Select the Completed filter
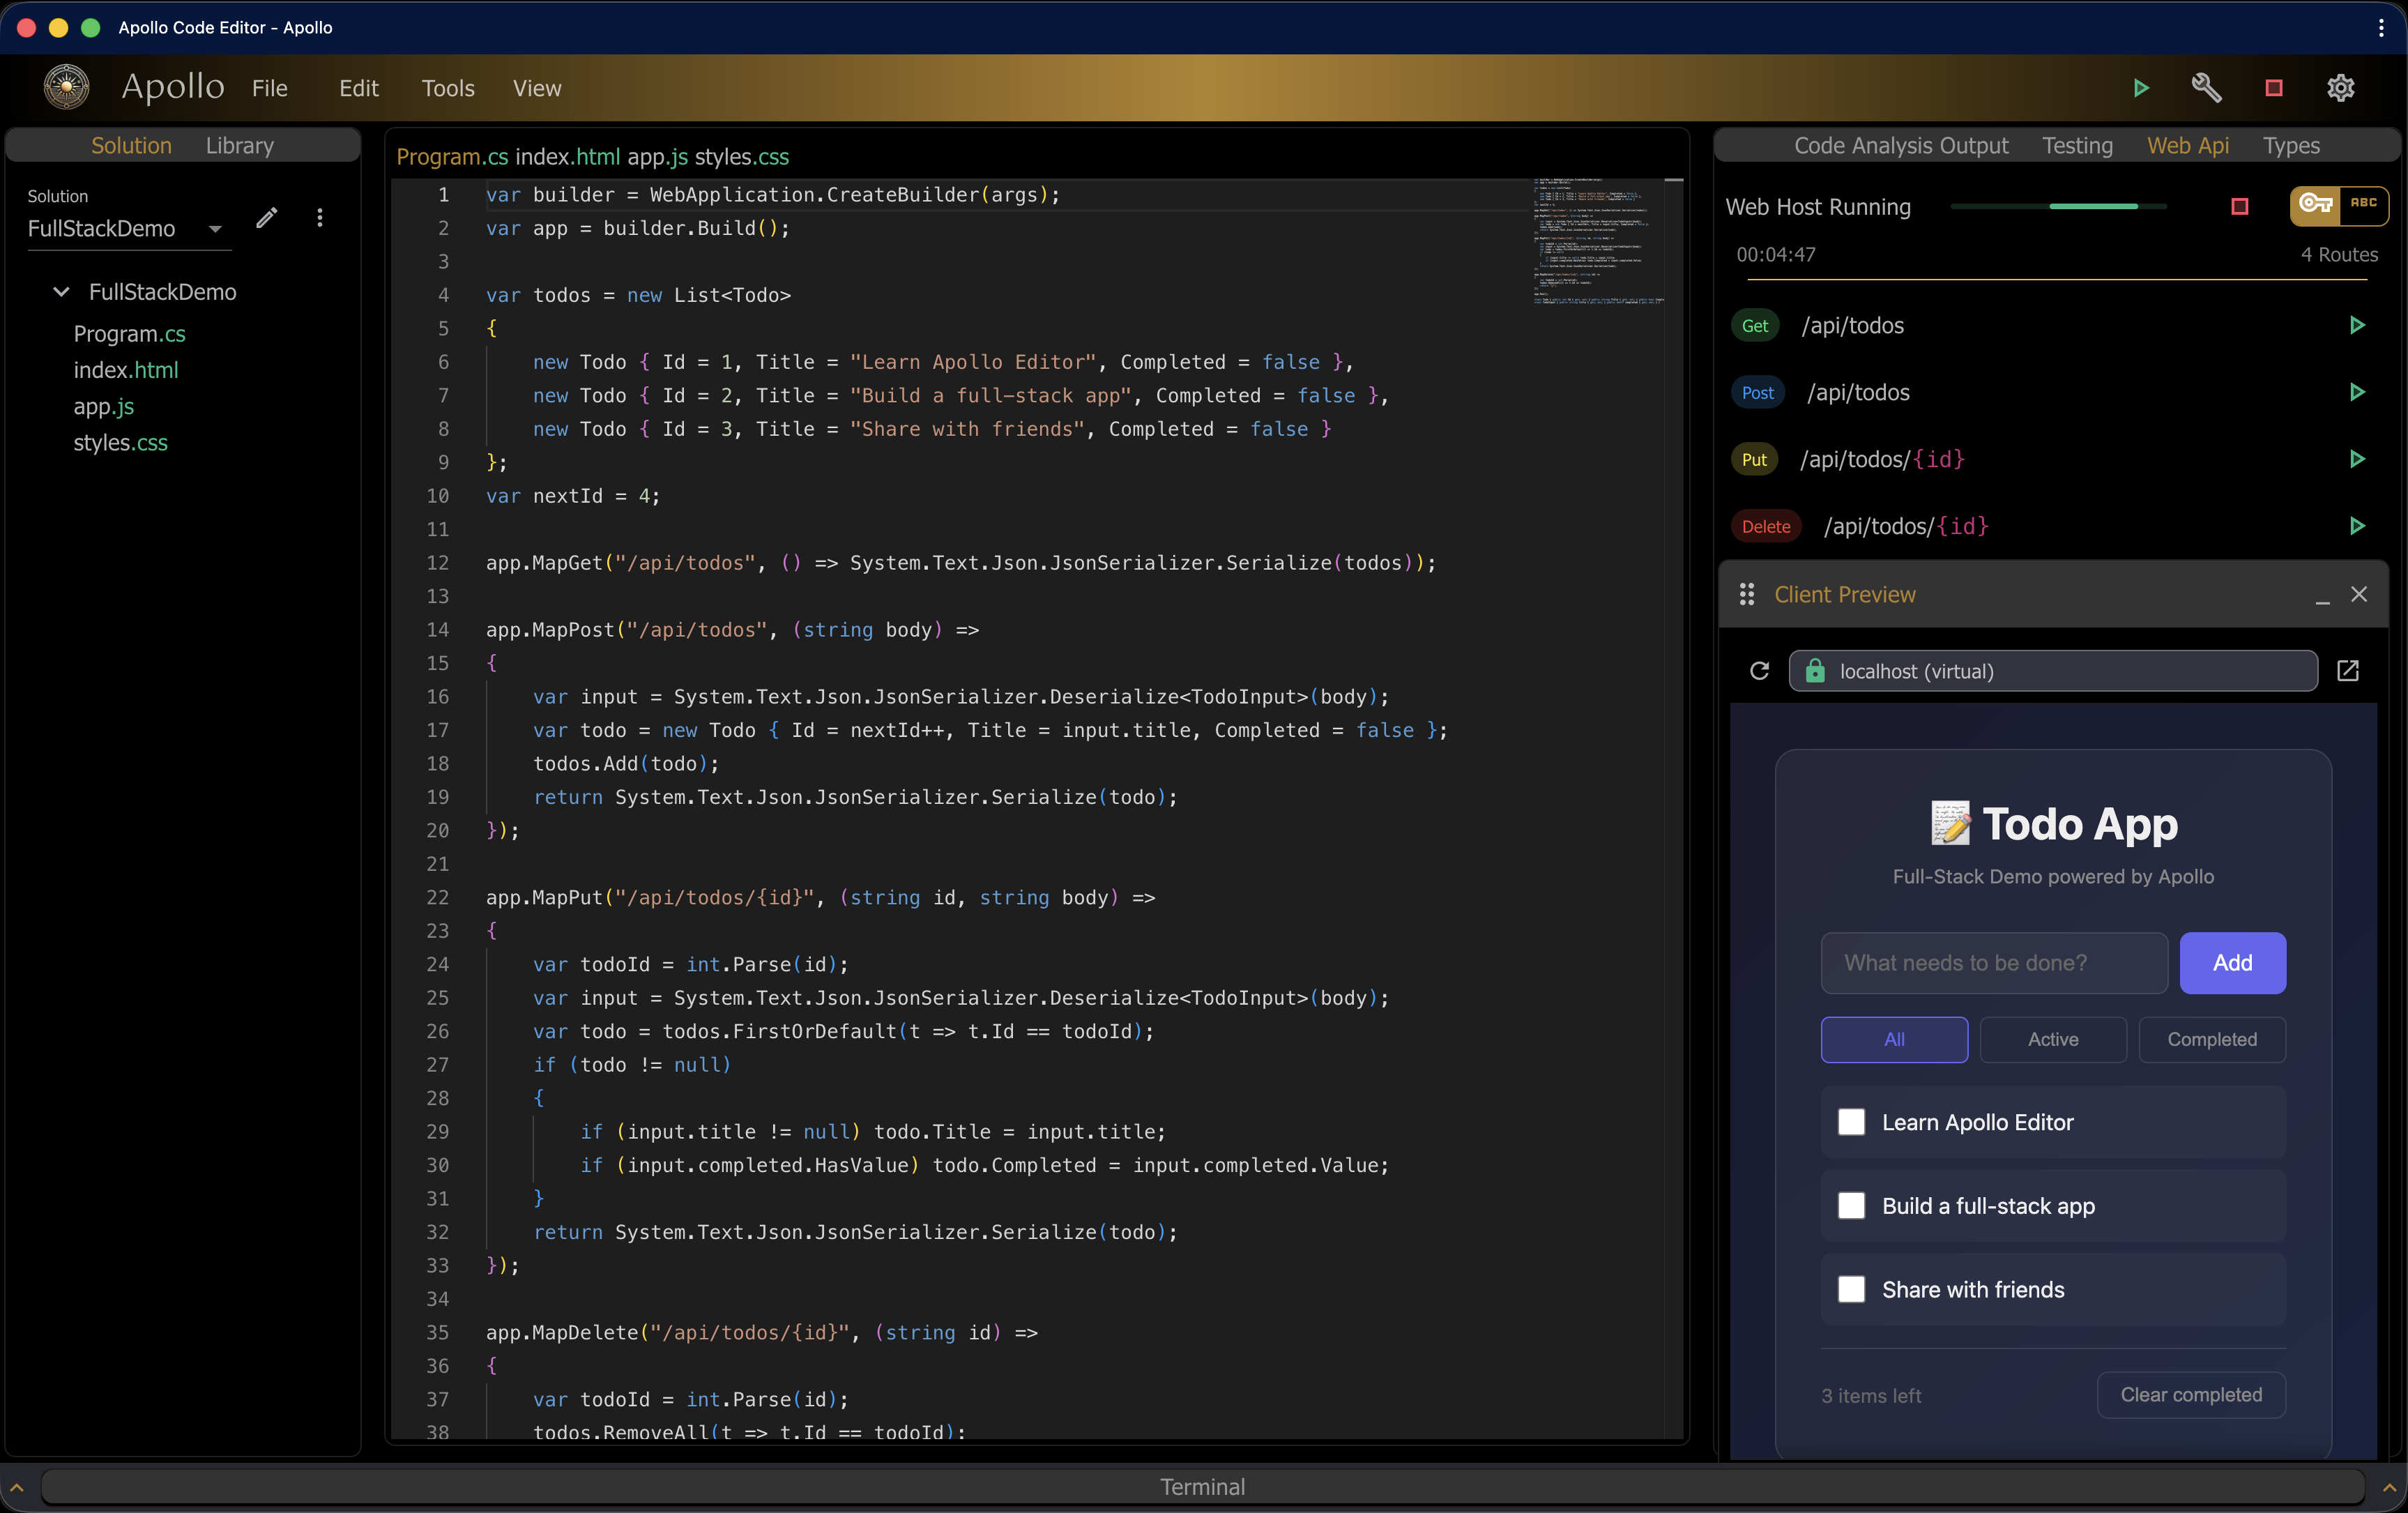The height and width of the screenshot is (1513, 2408). click(x=2212, y=1040)
